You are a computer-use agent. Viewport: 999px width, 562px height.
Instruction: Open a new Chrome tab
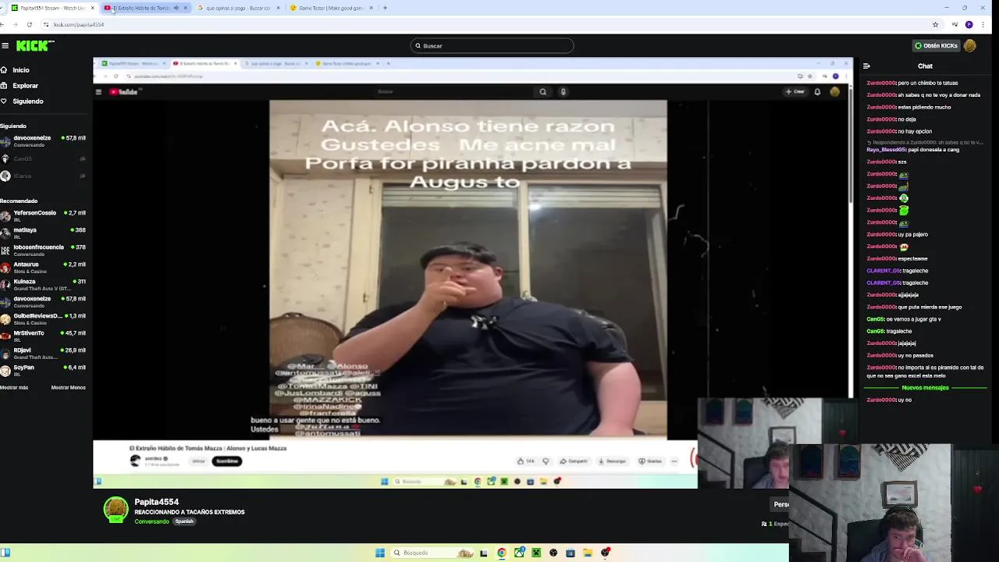385,8
